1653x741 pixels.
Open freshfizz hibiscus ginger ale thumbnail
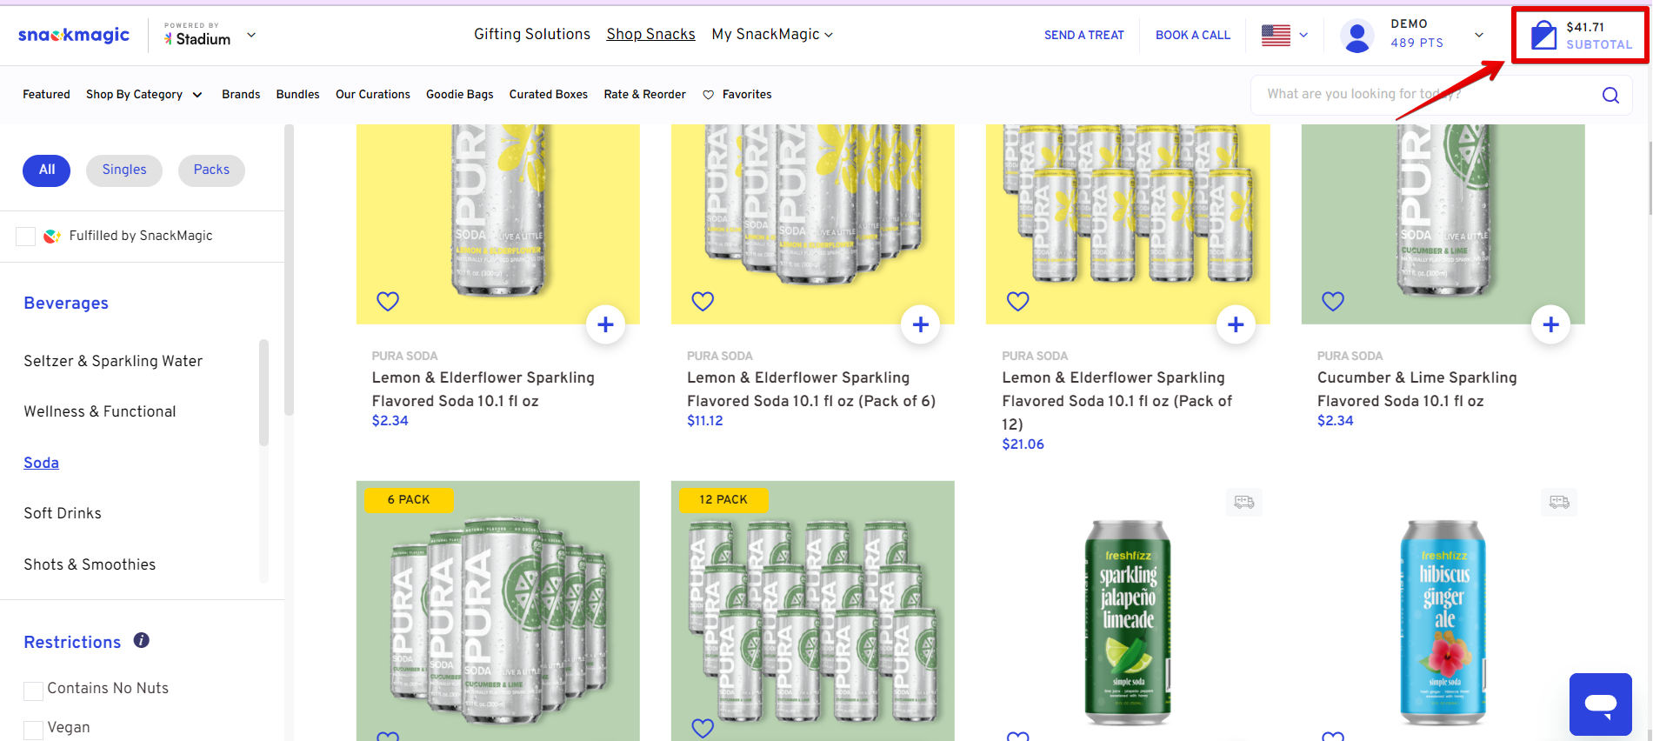(1443, 622)
